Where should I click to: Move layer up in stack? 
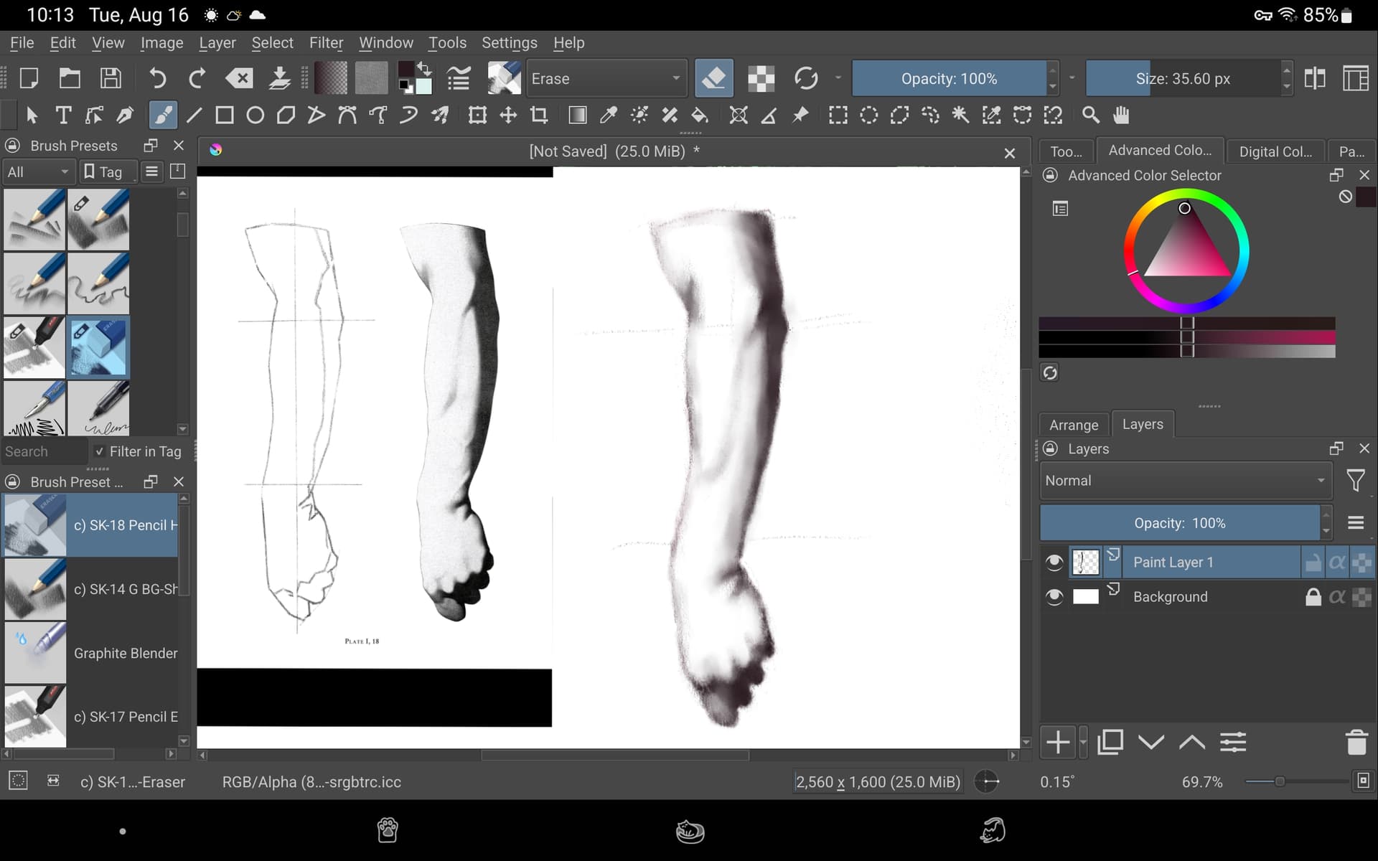pyautogui.click(x=1192, y=742)
